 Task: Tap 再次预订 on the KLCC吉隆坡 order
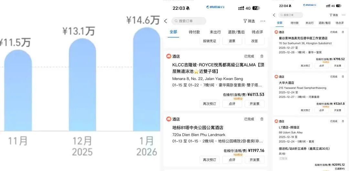click(209, 104)
